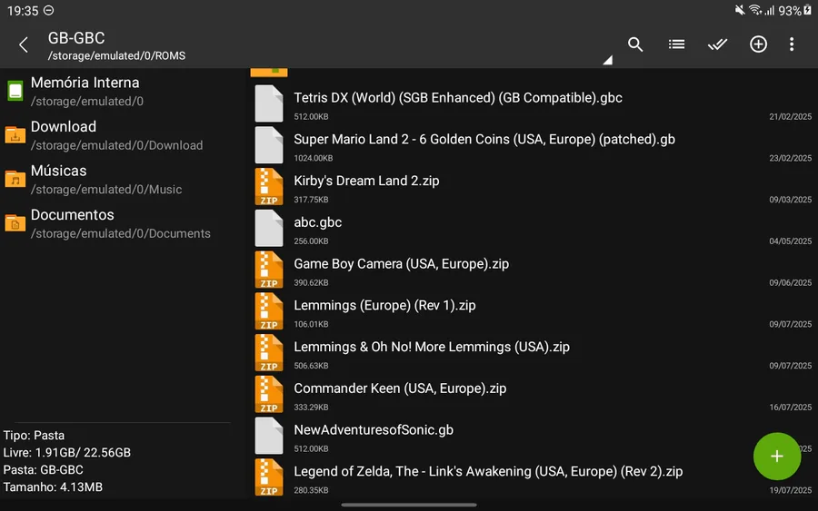Open the three-dot overflow menu
This screenshot has height=511, width=818.
click(792, 44)
